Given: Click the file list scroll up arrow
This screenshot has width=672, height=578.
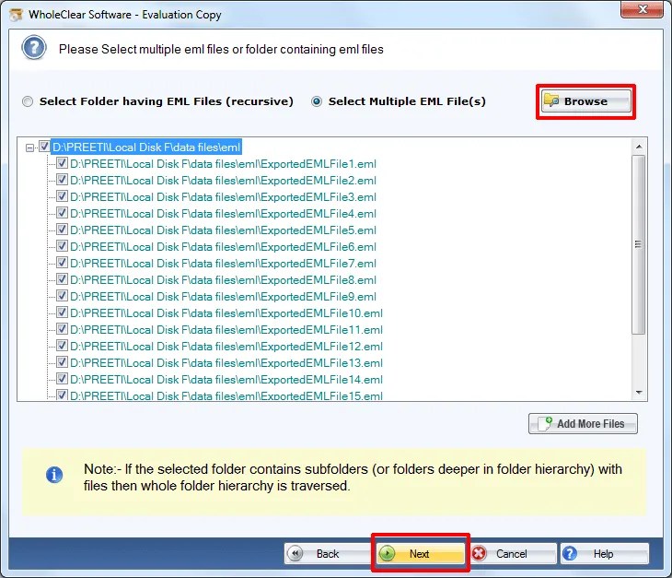Looking at the screenshot, I should pos(639,147).
